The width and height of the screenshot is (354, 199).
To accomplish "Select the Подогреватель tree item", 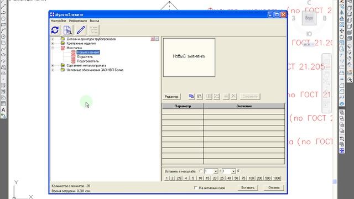I will pyautogui.click(x=88, y=61).
